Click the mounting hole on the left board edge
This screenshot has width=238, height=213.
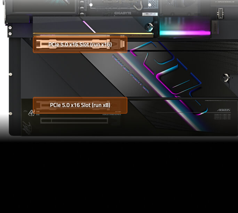[x=11, y=74]
